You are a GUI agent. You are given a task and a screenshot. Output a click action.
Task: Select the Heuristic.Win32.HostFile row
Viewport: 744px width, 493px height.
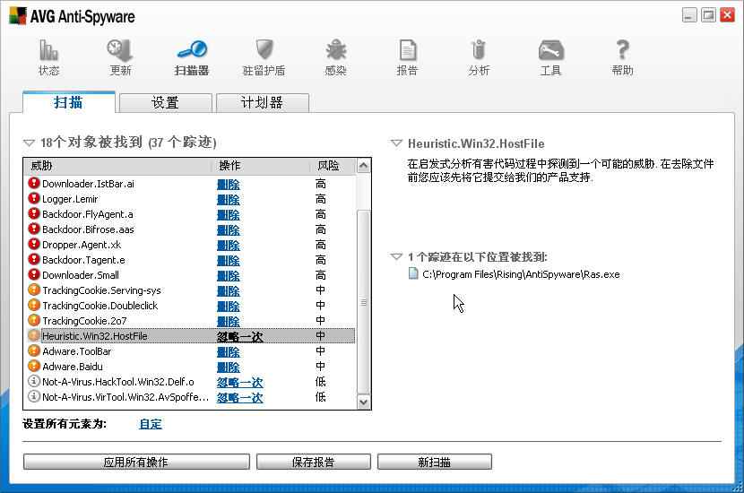pos(191,335)
